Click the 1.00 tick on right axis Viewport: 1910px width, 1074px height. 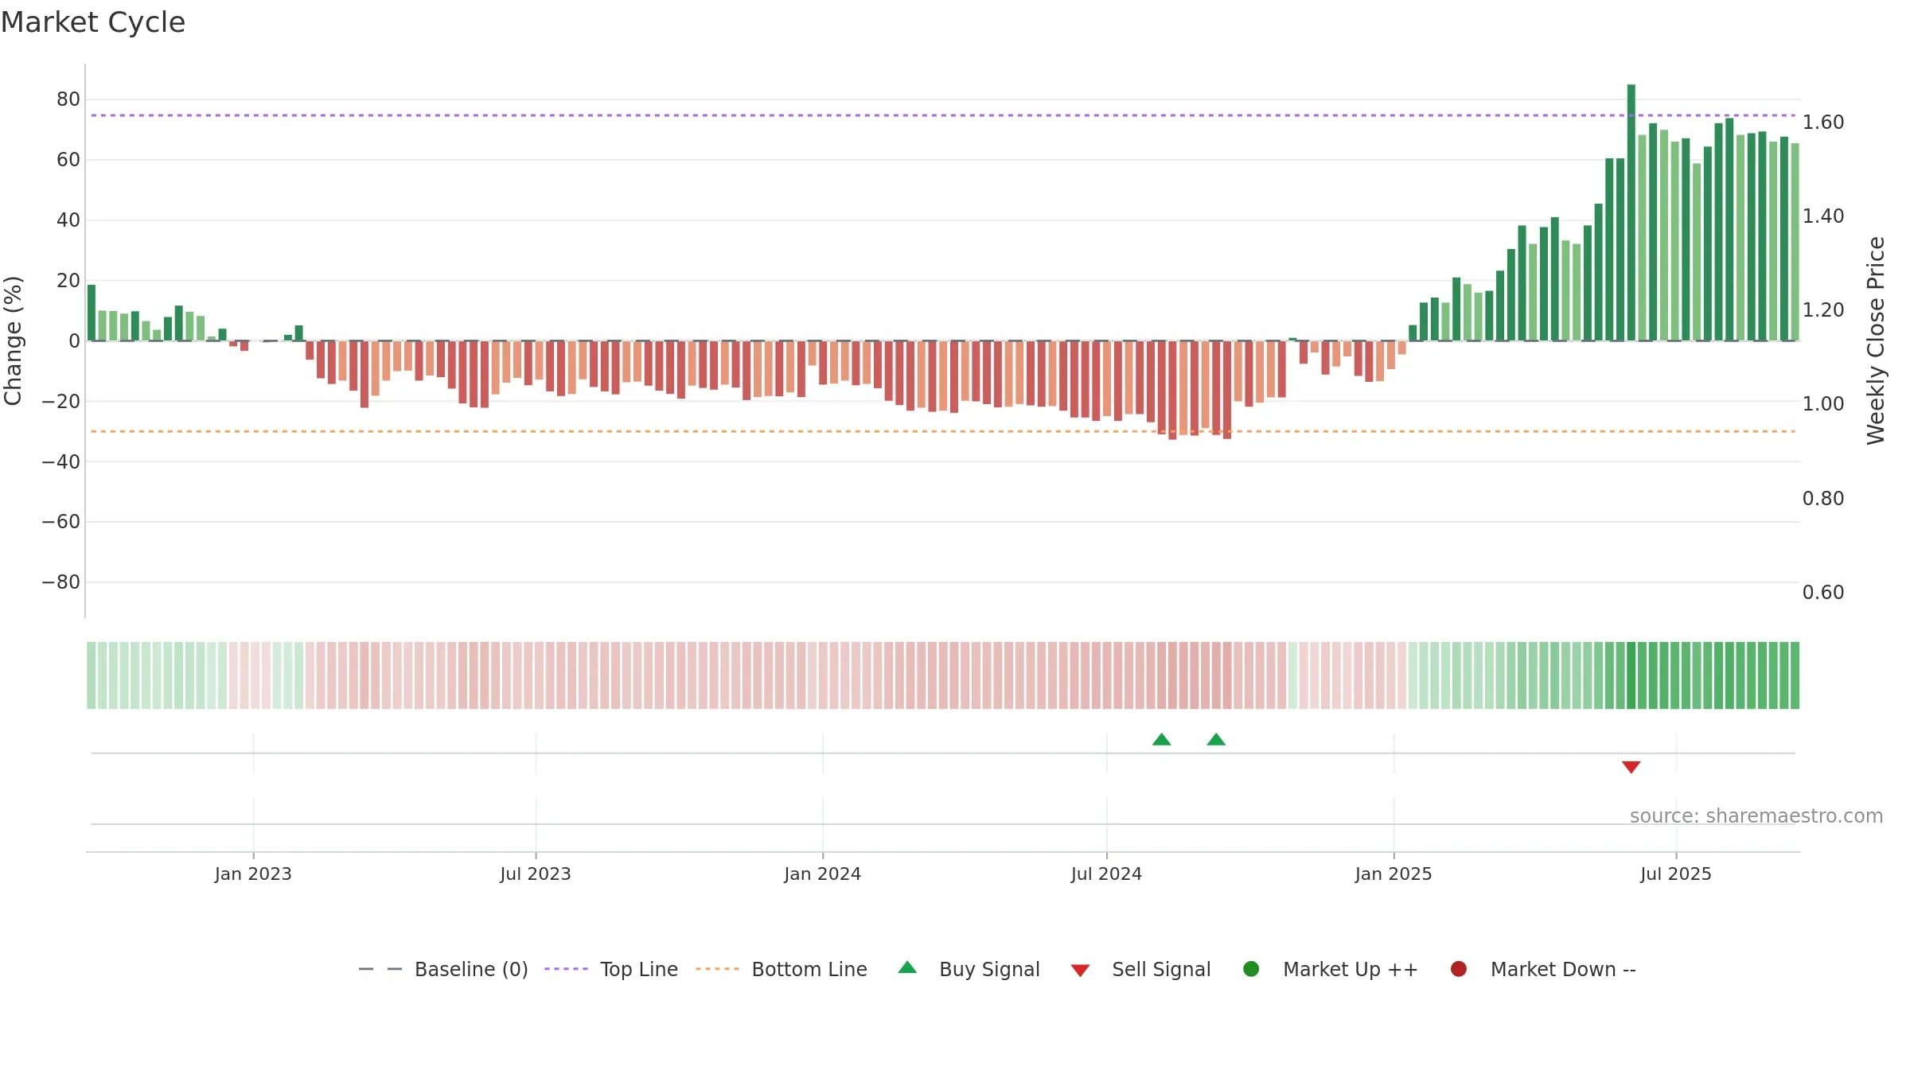coord(1823,404)
